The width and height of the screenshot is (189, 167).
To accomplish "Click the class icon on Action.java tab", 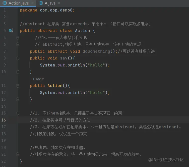I will click(x=5, y=3).
